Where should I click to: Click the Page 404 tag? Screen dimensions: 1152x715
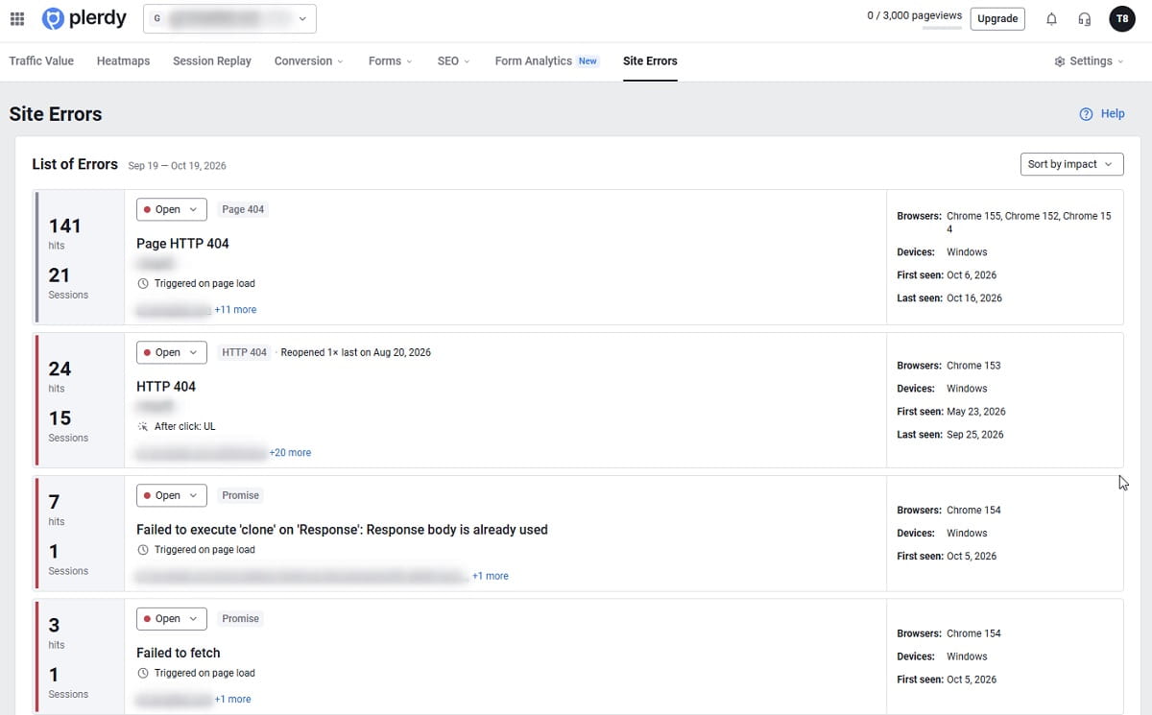[x=243, y=209]
